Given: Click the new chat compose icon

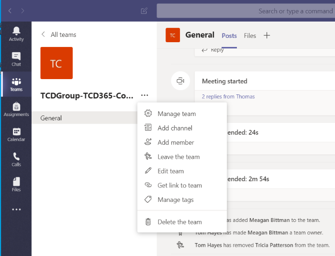Looking at the screenshot, I should click(144, 11).
